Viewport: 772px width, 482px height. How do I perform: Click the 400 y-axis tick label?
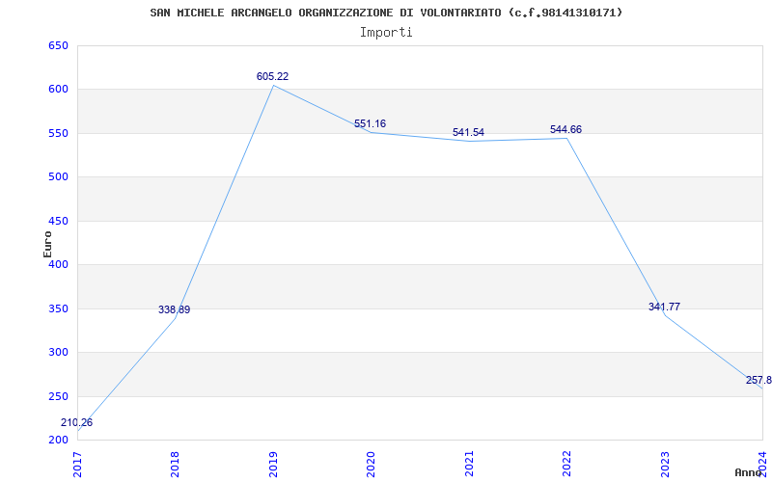[58, 264]
